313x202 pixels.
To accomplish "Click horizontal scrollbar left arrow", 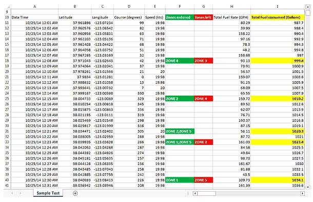I will click(x=195, y=193).
